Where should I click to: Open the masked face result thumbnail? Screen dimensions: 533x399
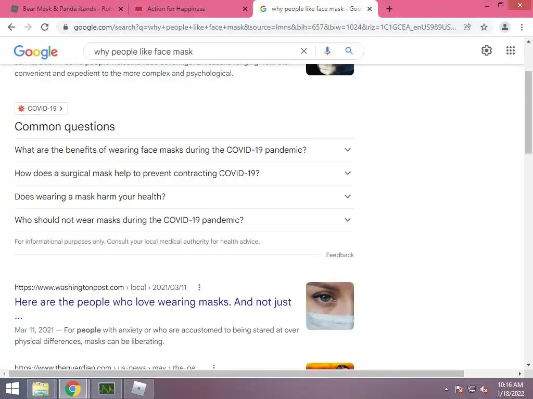click(x=329, y=306)
